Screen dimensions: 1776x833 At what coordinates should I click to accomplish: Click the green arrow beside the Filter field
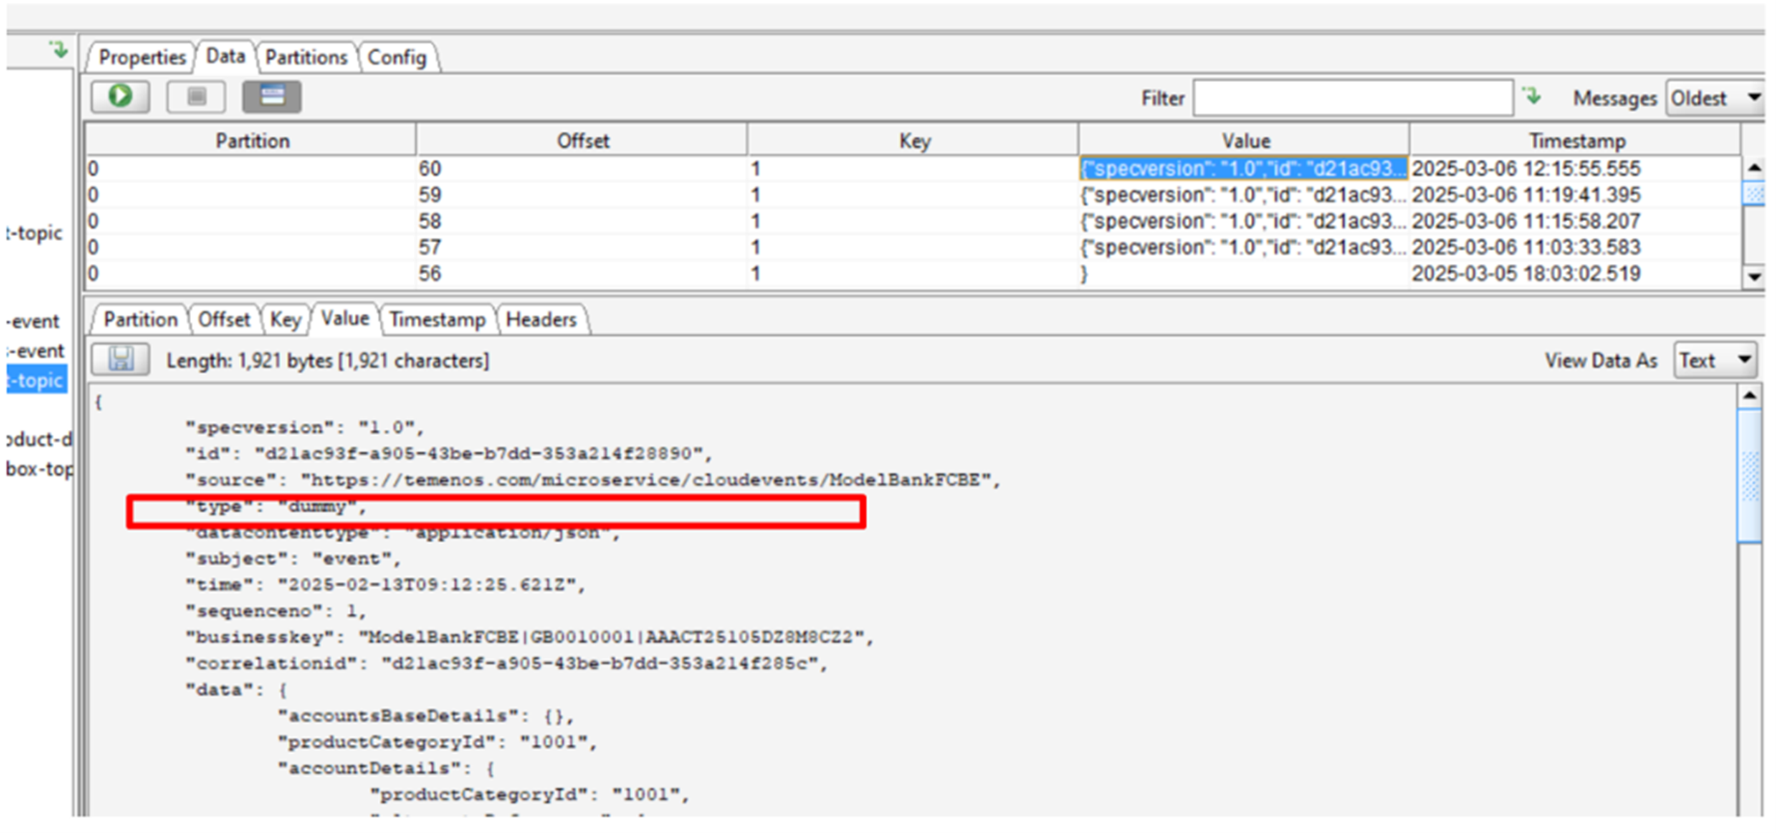(1532, 96)
